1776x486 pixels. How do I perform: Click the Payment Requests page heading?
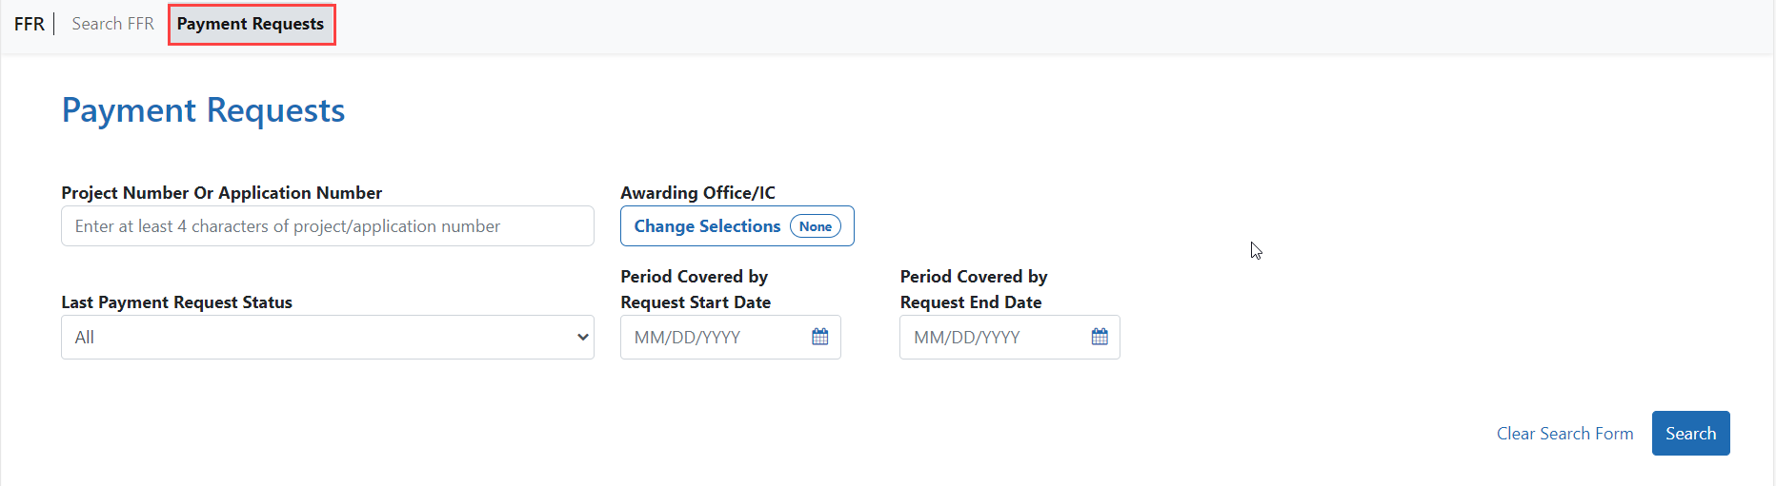203,110
